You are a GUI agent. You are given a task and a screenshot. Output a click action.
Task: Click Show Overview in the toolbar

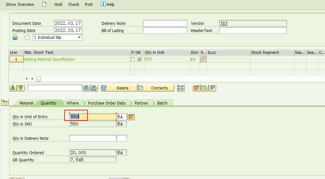(x=20, y=4)
